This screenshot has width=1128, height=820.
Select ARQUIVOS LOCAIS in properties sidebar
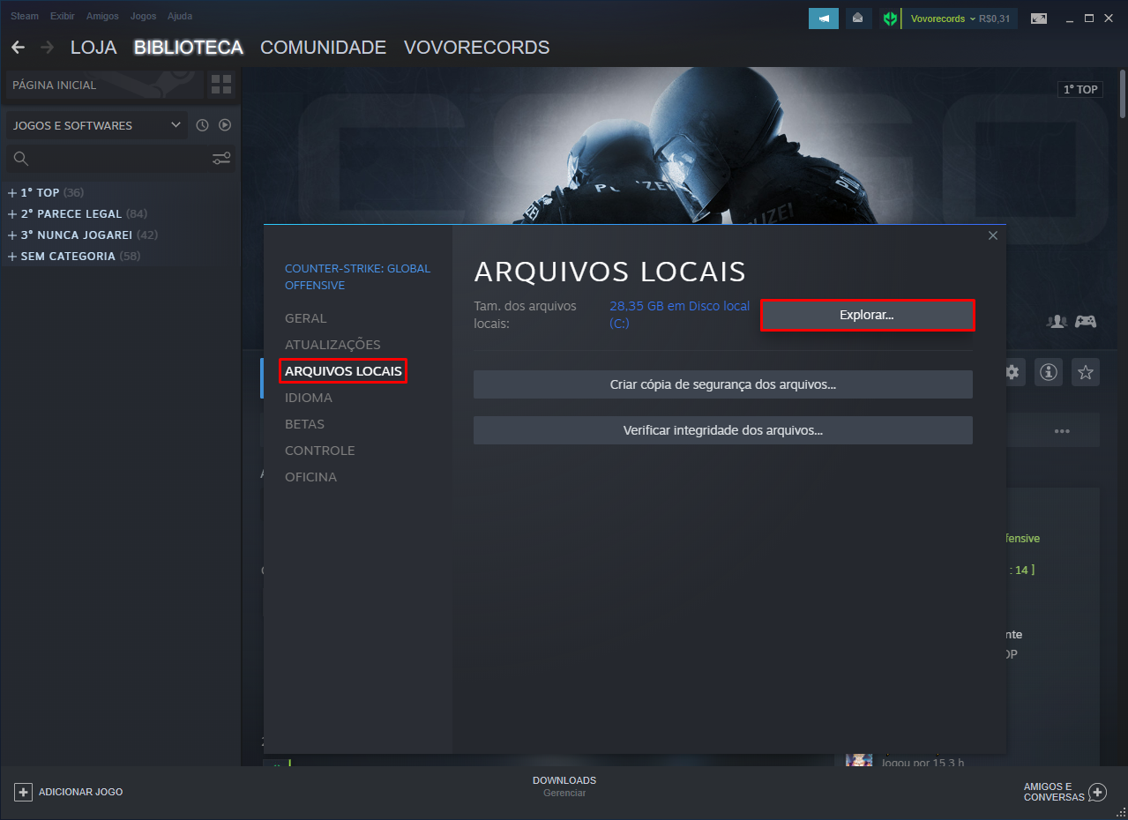click(x=343, y=371)
